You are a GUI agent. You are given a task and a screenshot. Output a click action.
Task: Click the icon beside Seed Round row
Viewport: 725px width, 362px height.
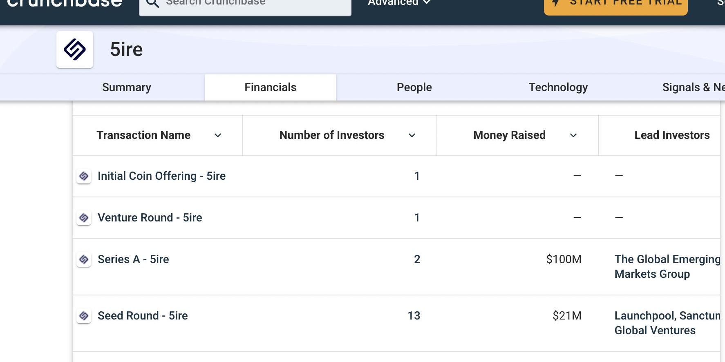[84, 316]
